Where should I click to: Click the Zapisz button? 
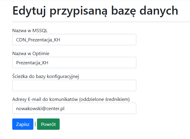(x=23, y=124)
